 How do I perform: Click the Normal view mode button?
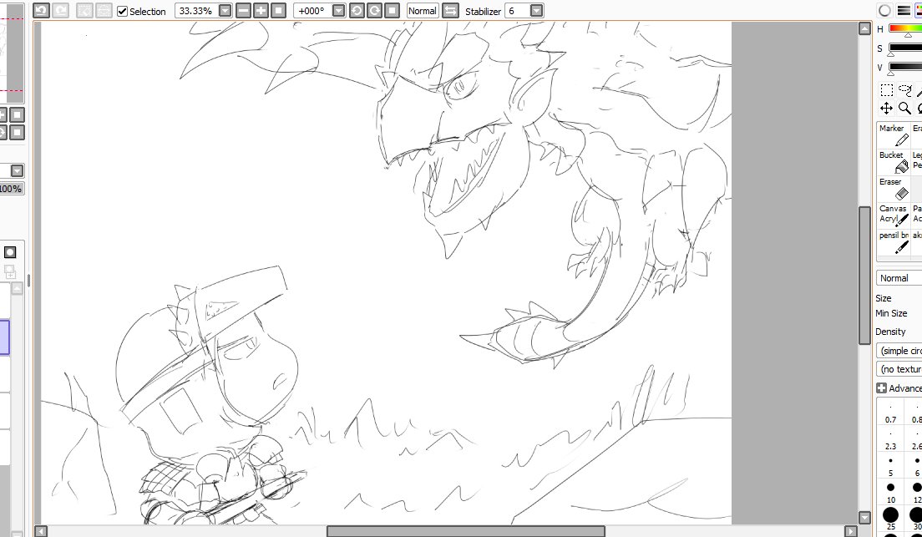coord(423,11)
